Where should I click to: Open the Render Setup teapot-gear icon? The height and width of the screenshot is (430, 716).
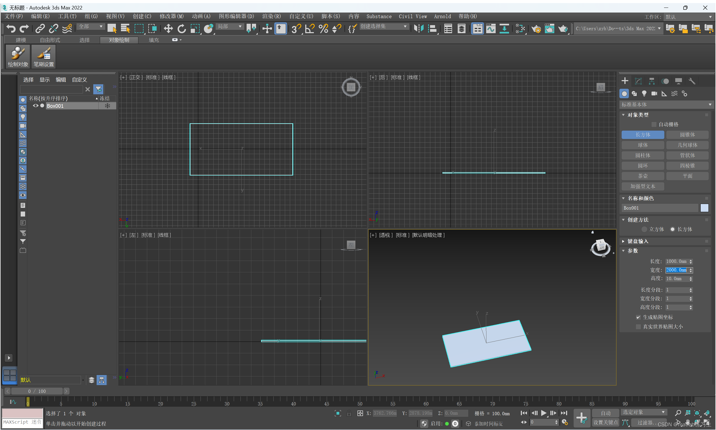[536, 28]
